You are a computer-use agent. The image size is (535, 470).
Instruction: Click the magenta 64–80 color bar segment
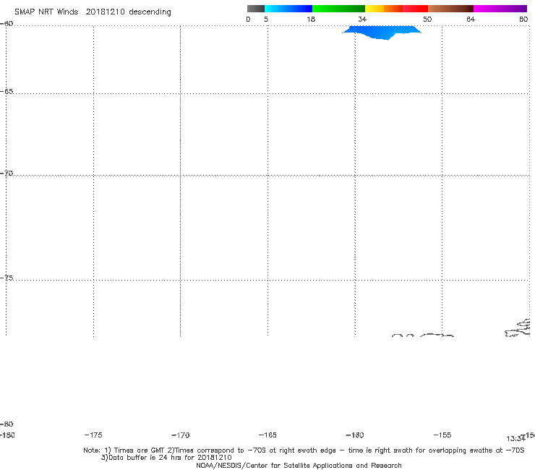pyautogui.click(x=500, y=9)
